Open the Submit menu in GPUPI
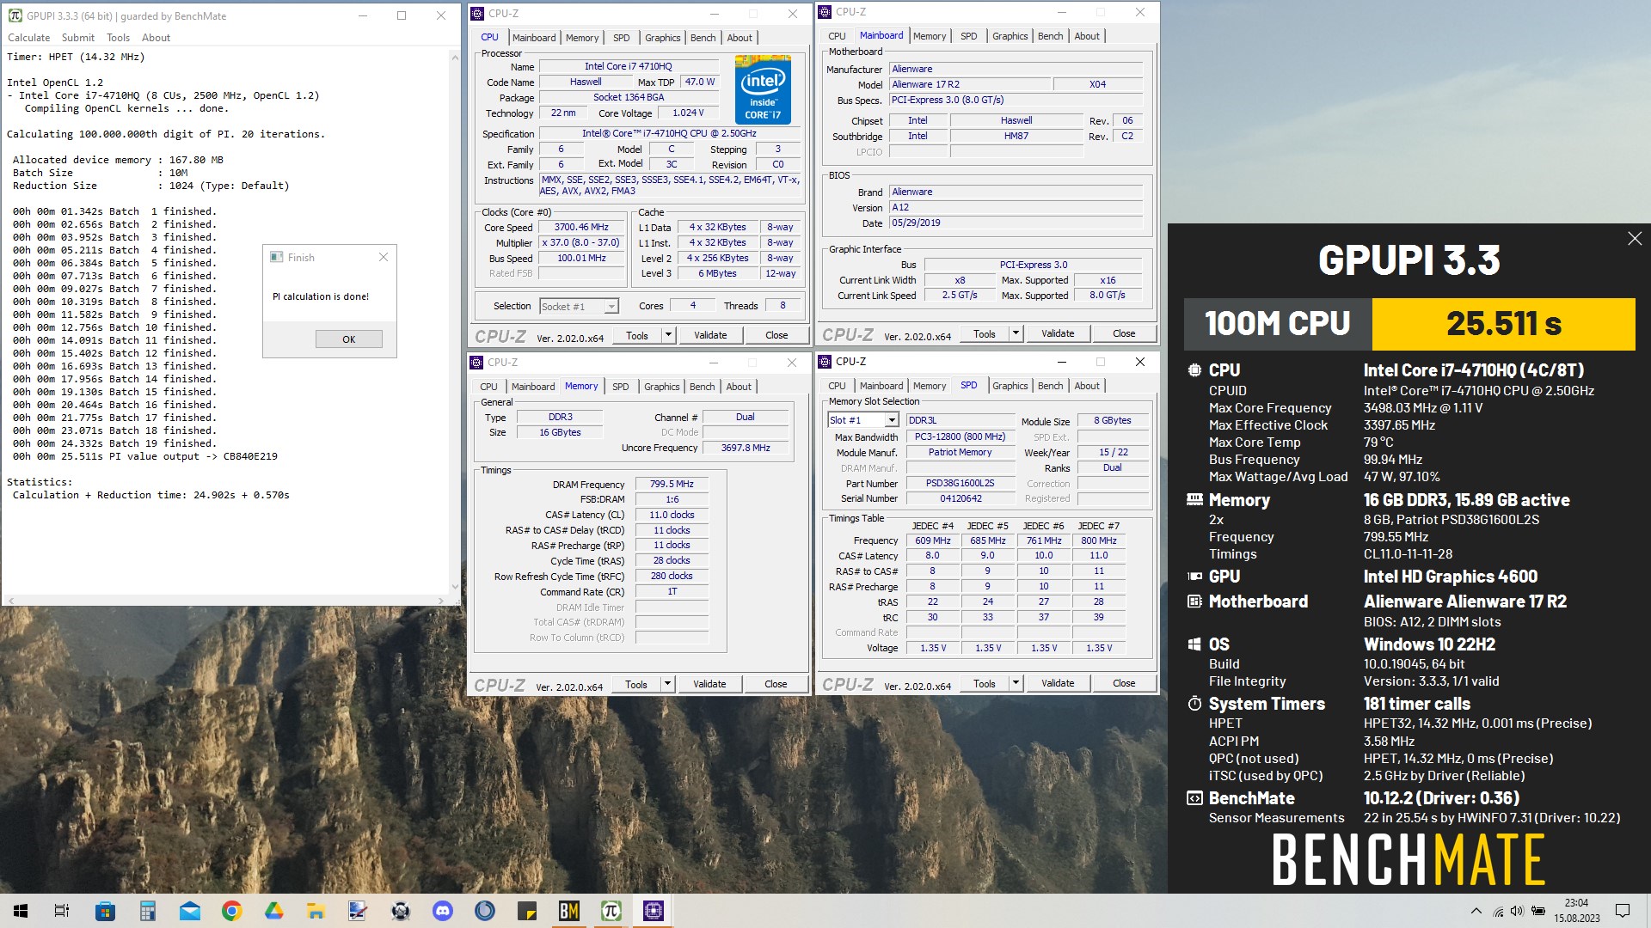This screenshot has height=928, width=1651. tap(78, 38)
